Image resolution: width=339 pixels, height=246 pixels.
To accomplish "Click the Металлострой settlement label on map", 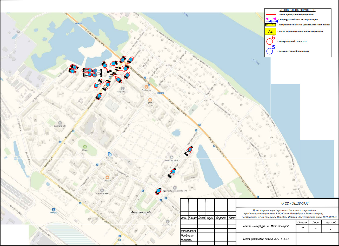I will point(141,212).
